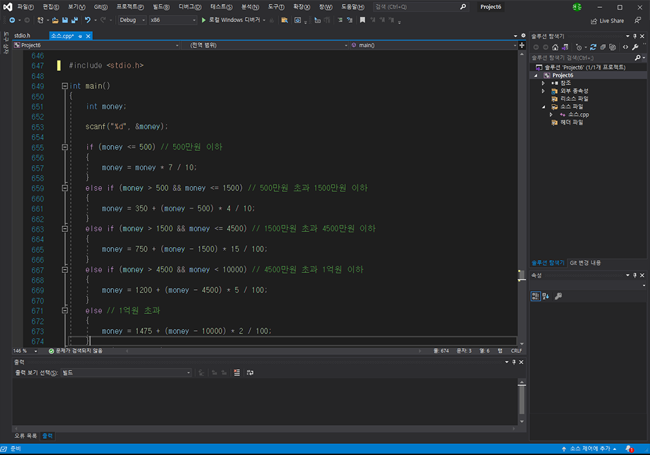The height and width of the screenshot is (455, 650).
Task: Open the 빌드(B) menu
Action: [x=161, y=6]
